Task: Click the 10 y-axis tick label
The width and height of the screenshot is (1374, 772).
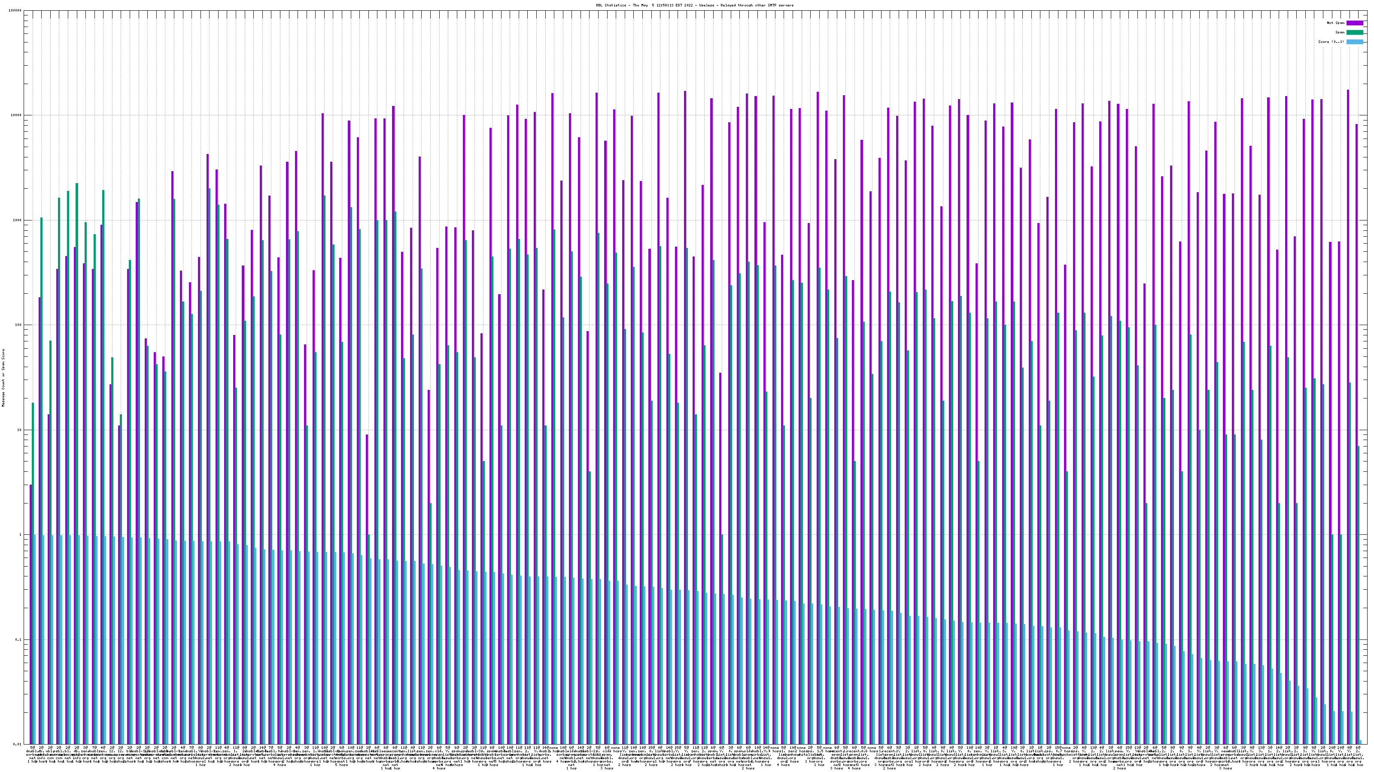Action: 20,430
